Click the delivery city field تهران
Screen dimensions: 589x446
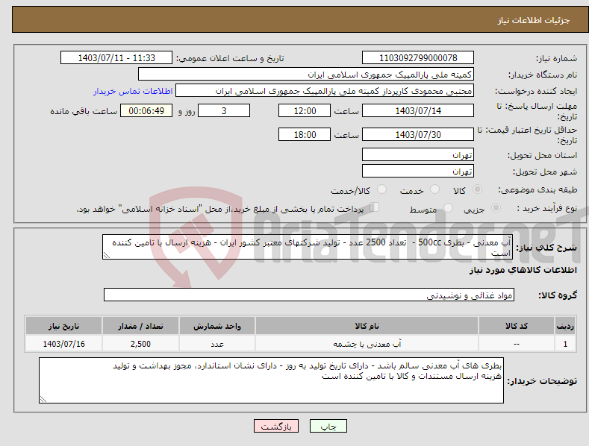pyautogui.click(x=418, y=171)
